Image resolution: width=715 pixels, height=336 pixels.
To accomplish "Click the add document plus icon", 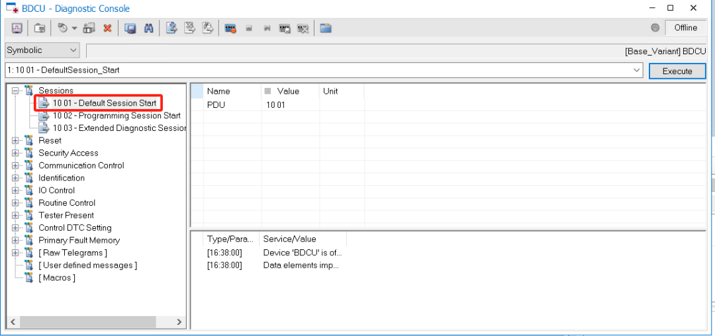I will point(171,28).
